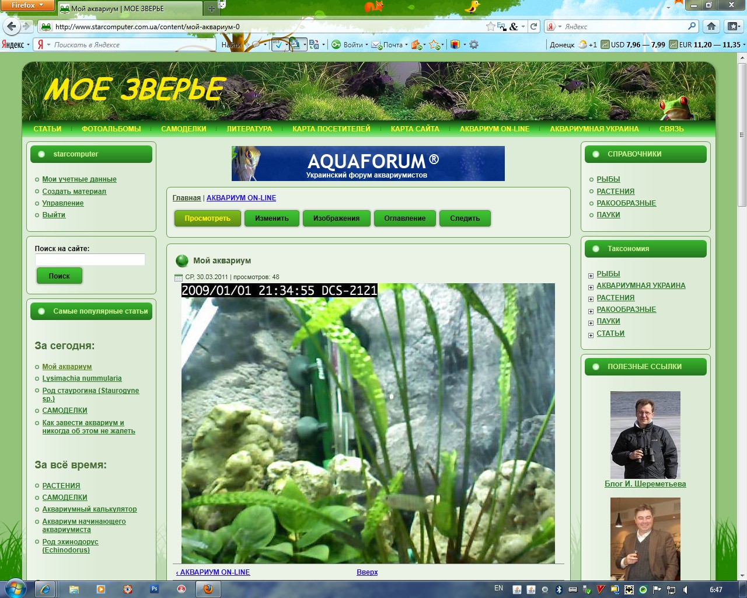Image resolution: width=747 pixels, height=598 pixels.
Task: Expand the ПАУКИ node in Таксономия tree
Action: coord(591,322)
